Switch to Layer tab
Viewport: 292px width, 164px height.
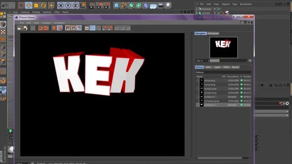pos(217,67)
